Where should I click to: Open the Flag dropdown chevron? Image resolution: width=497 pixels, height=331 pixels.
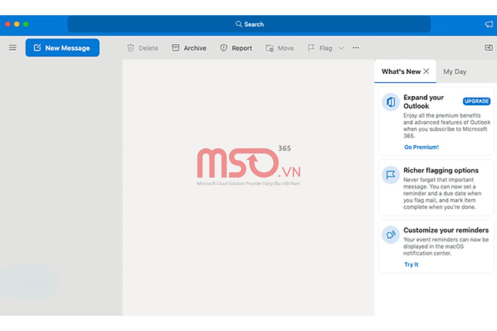pyautogui.click(x=341, y=48)
